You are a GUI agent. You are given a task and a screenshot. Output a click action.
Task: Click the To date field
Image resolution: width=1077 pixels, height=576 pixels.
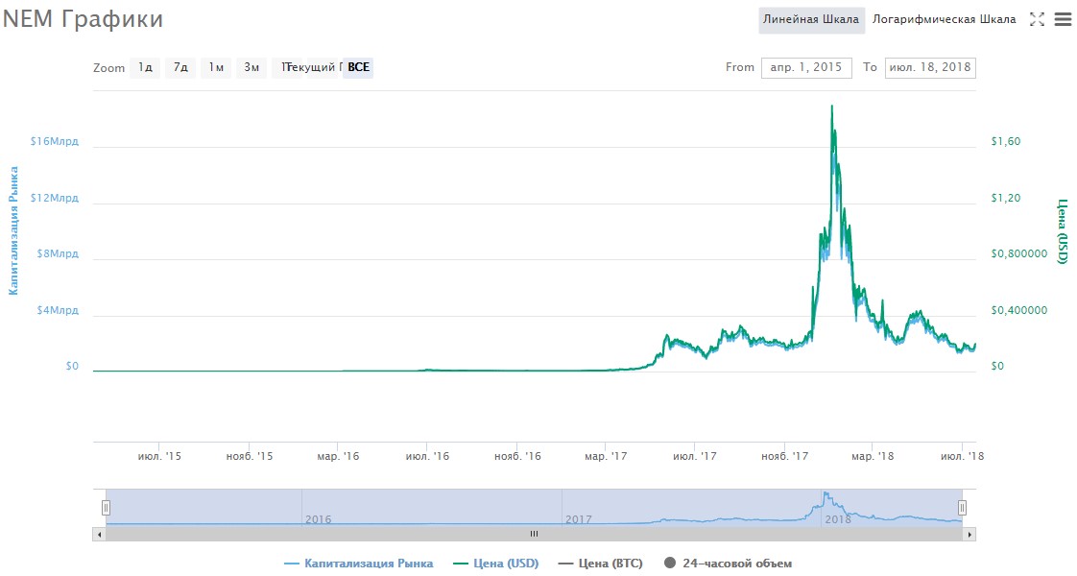(x=929, y=67)
